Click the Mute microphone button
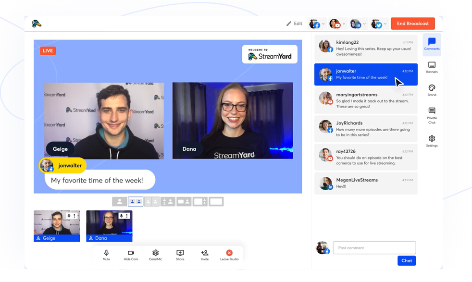 pos(106,255)
